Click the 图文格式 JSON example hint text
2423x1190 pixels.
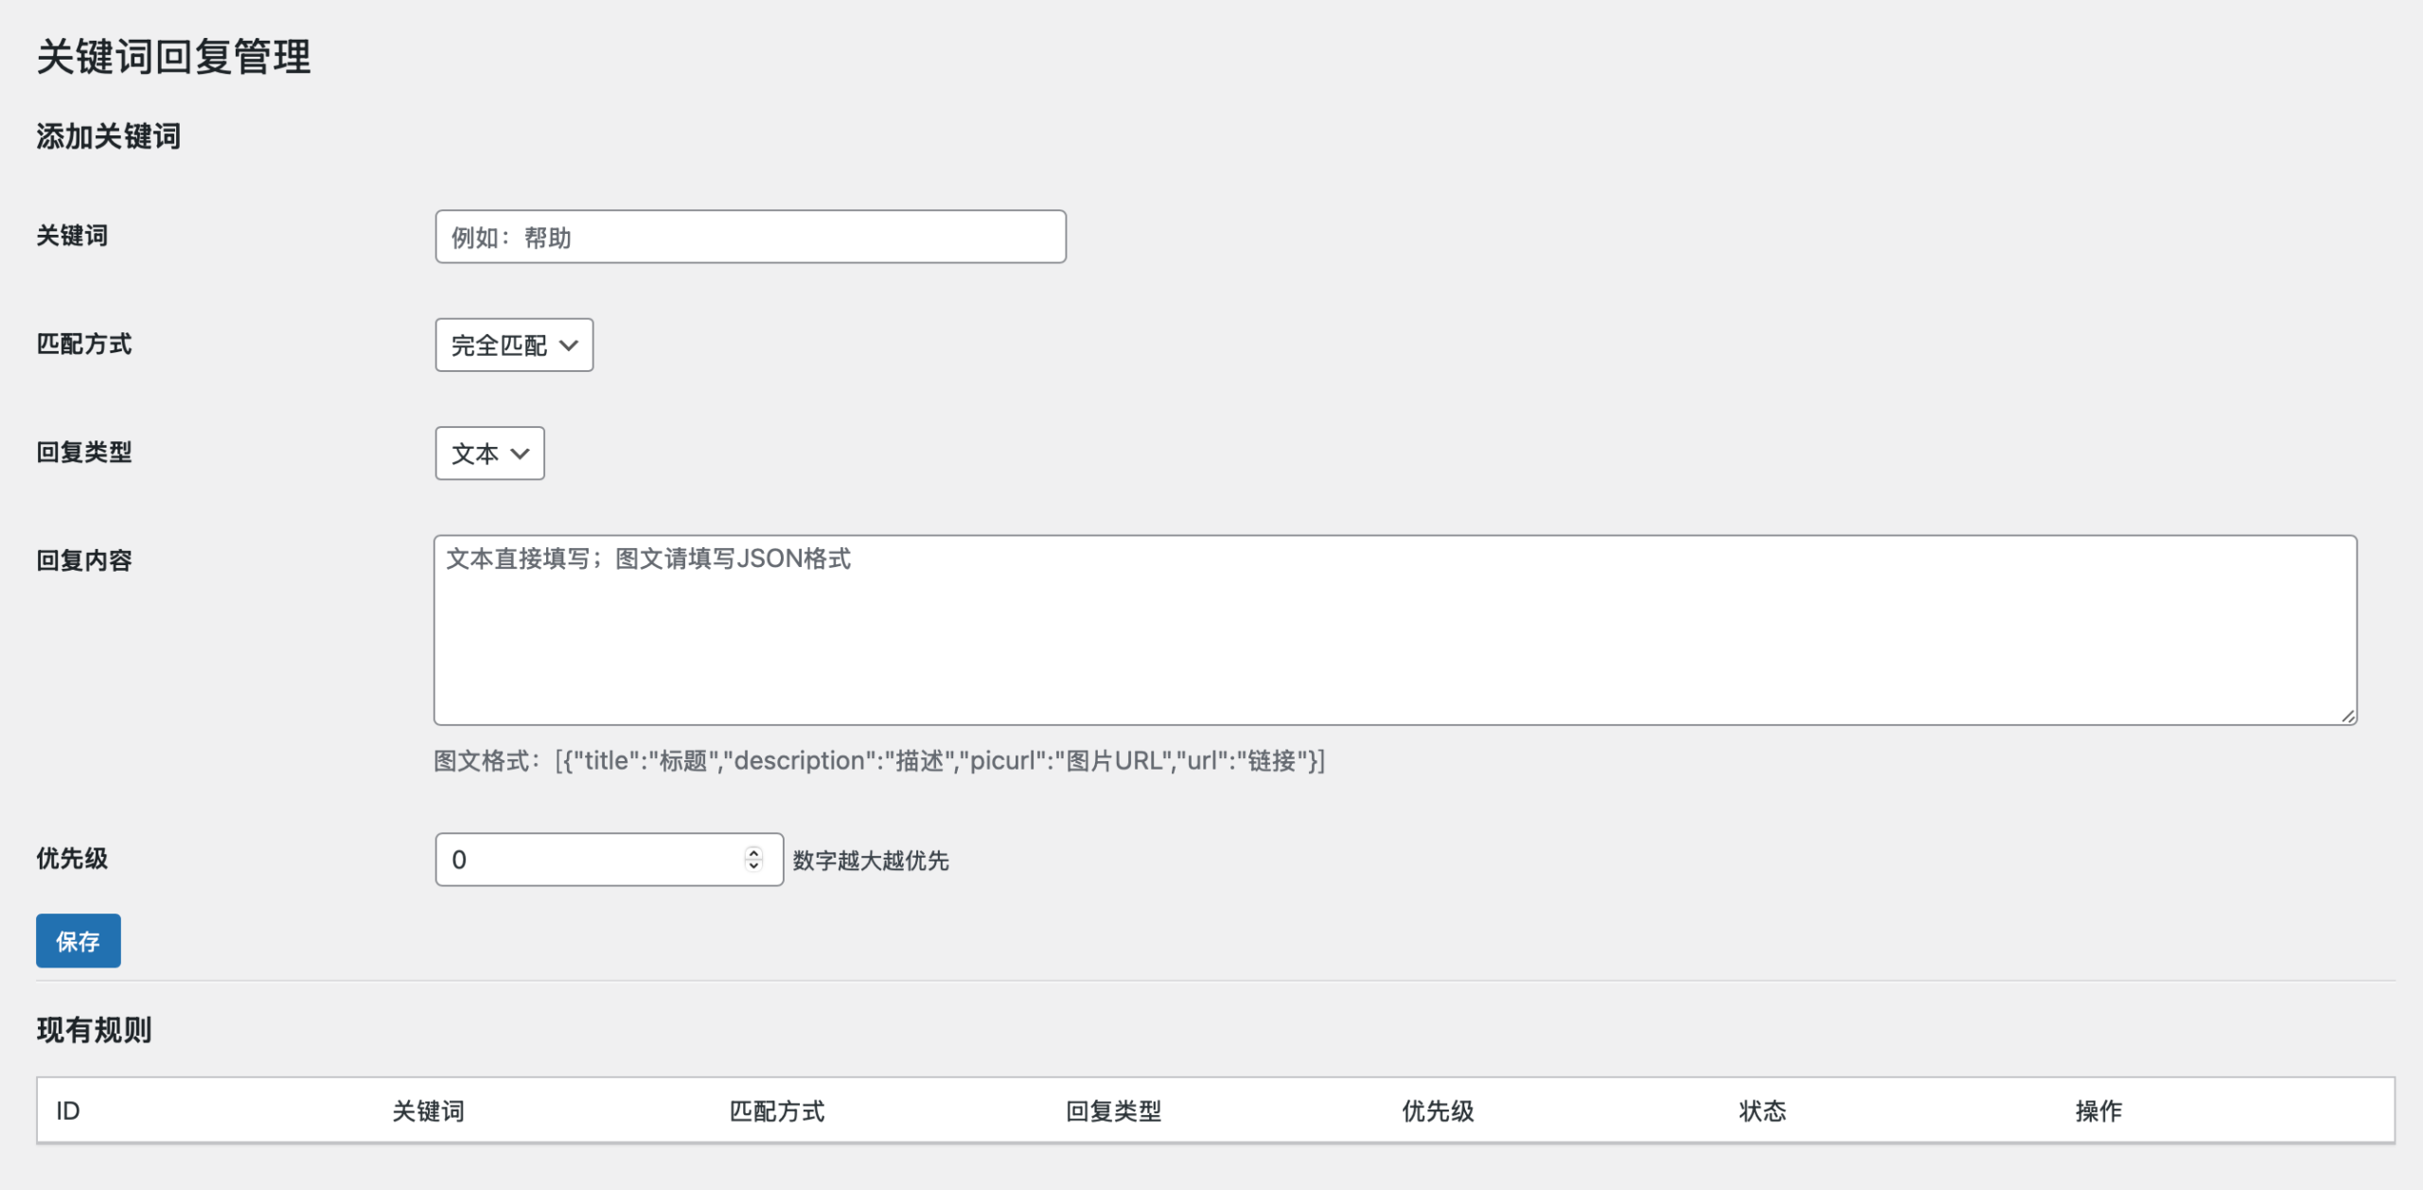pyautogui.click(x=879, y=761)
